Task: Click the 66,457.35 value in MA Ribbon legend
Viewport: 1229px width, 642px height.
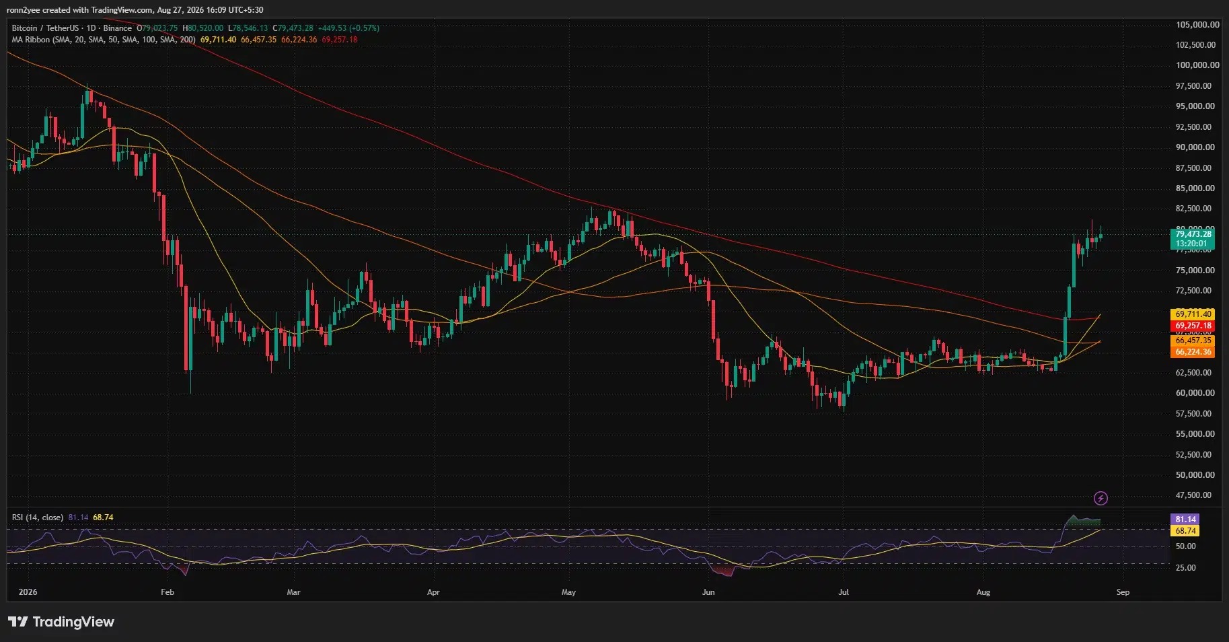Action: pyautogui.click(x=259, y=40)
